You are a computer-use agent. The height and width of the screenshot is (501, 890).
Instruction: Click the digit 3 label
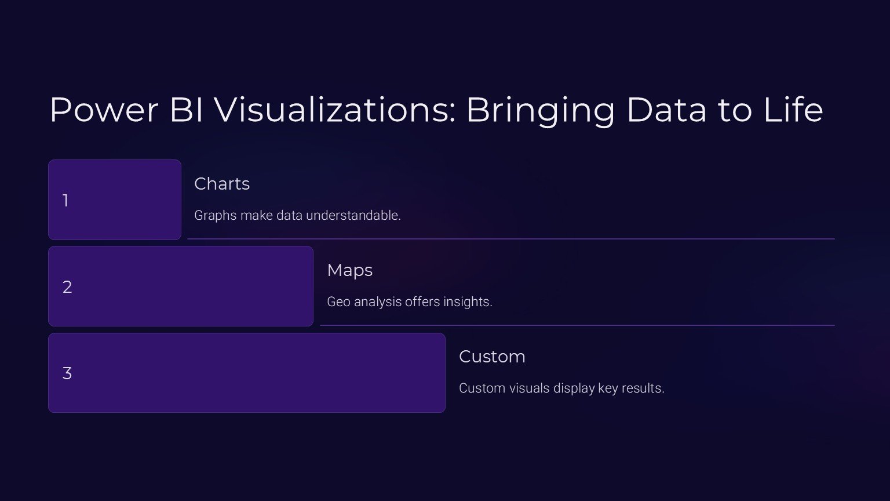pos(67,373)
